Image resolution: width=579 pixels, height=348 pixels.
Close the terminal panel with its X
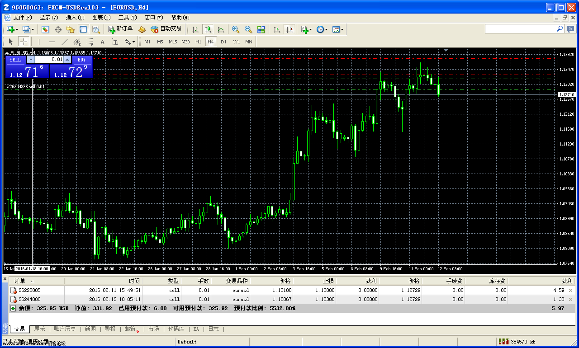(5, 279)
